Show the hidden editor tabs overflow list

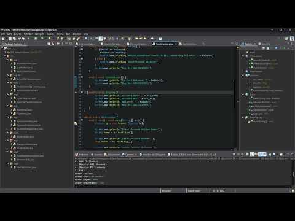(x=203, y=44)
